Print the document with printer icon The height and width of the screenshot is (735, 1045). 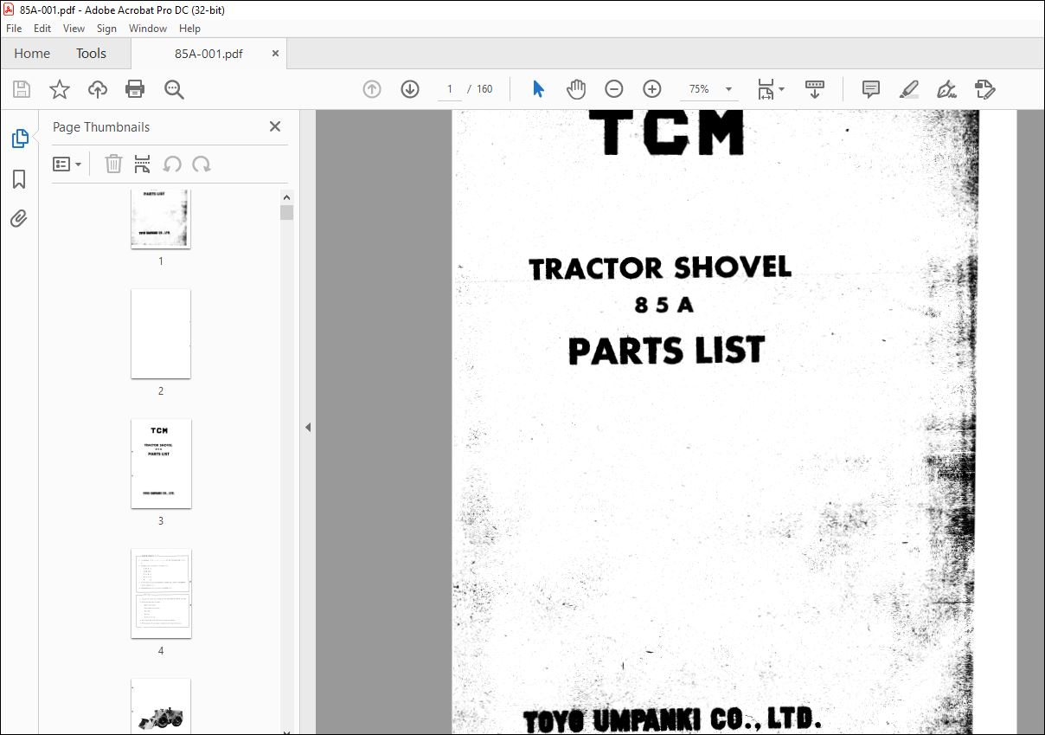(x=135, y=89)
